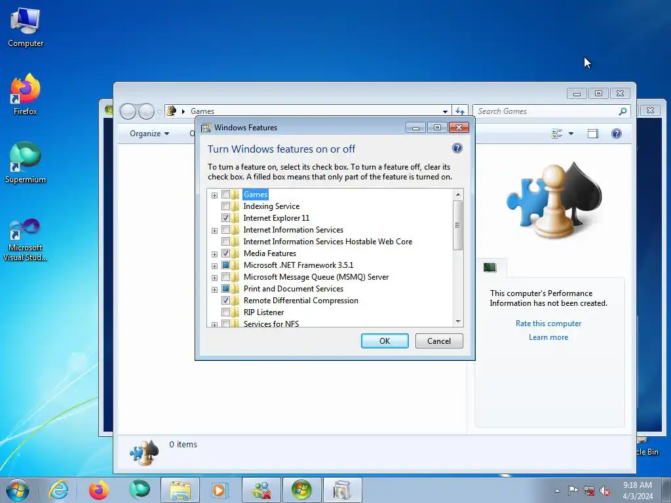Open the Microsoft Visual Studio desktop shortcut
This screenshot has width=671, height=503.
pyautogui.click(x=26, y=240)
